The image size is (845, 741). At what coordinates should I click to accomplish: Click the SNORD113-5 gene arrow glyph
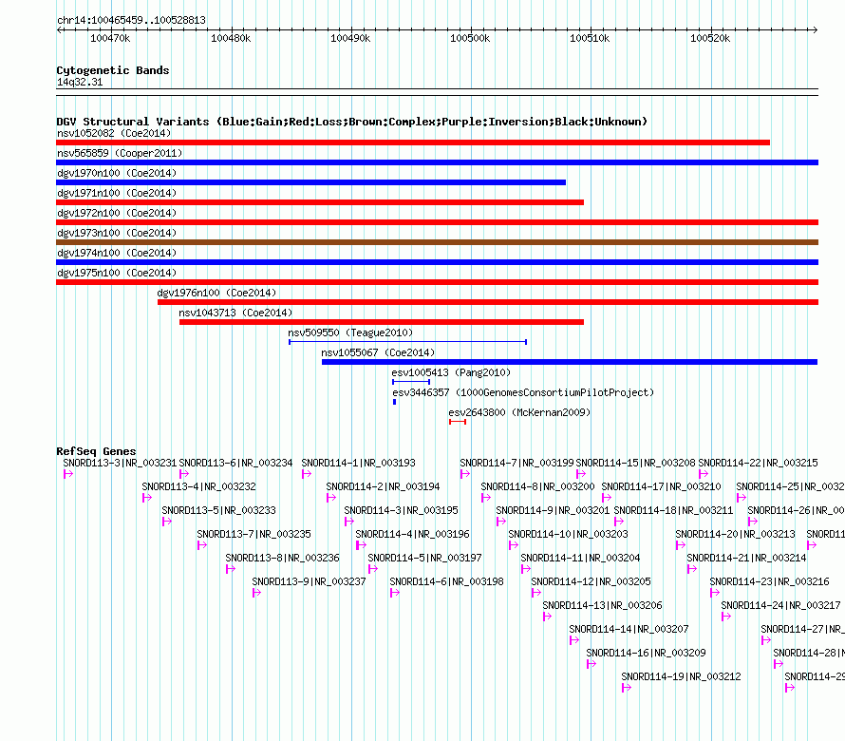click(167, 522)
